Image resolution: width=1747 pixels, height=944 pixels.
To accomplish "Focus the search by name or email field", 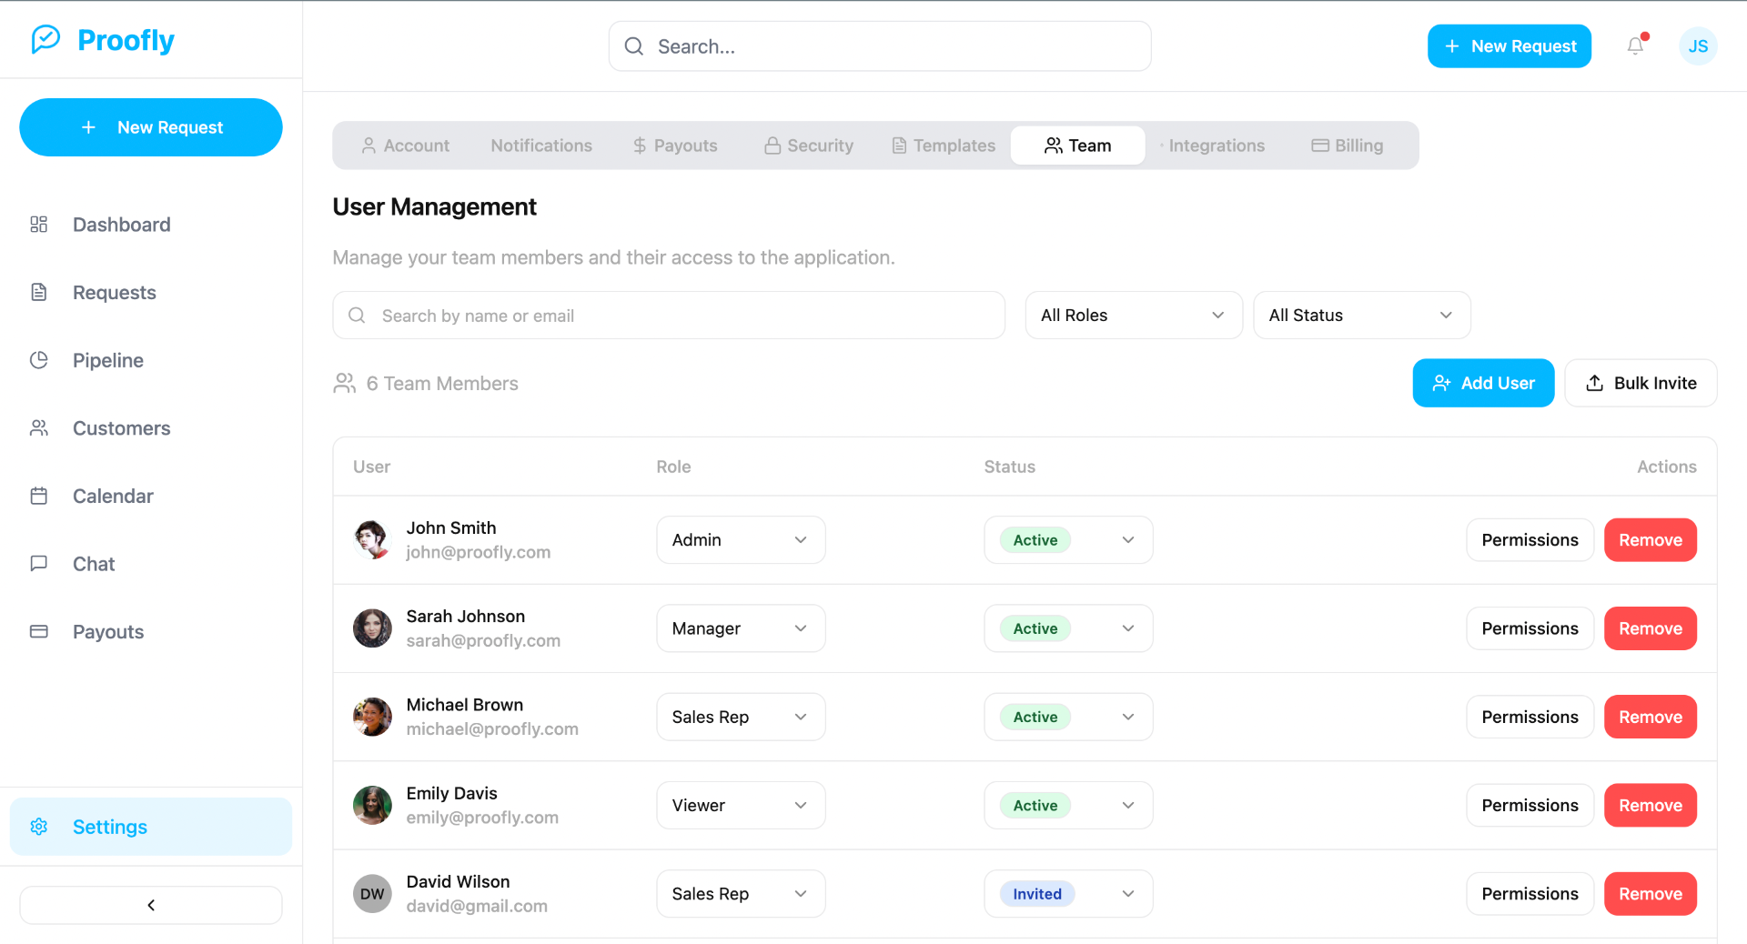I will [x=669, y=316].
